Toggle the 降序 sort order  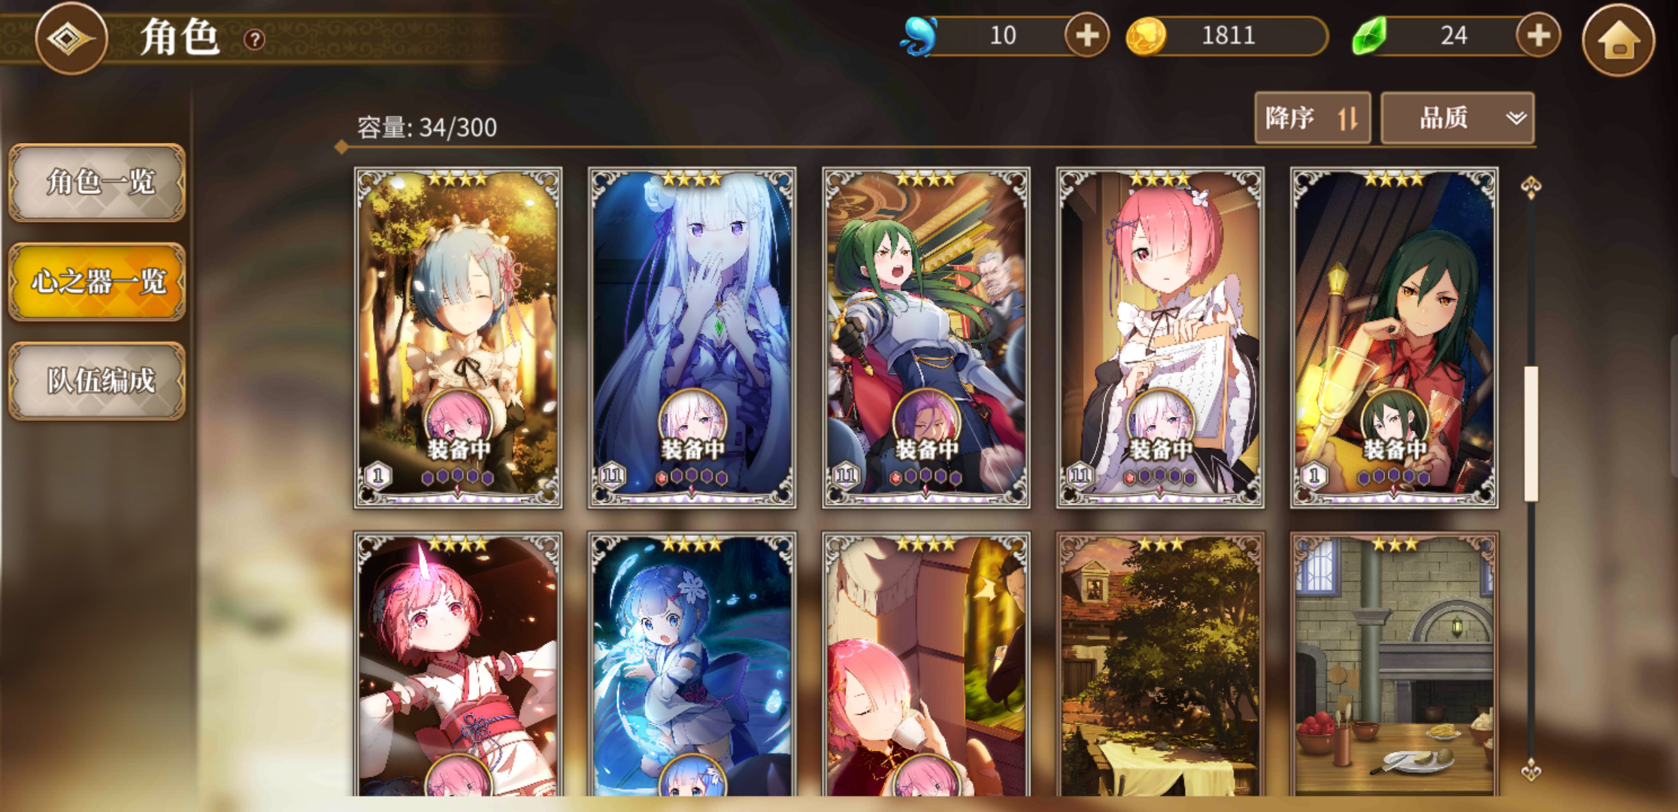click(1313, 118)
